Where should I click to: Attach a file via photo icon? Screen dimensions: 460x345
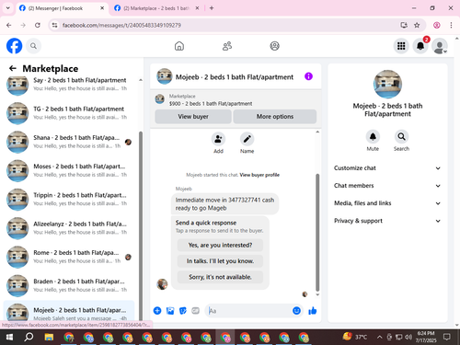(x=170, y=311)
